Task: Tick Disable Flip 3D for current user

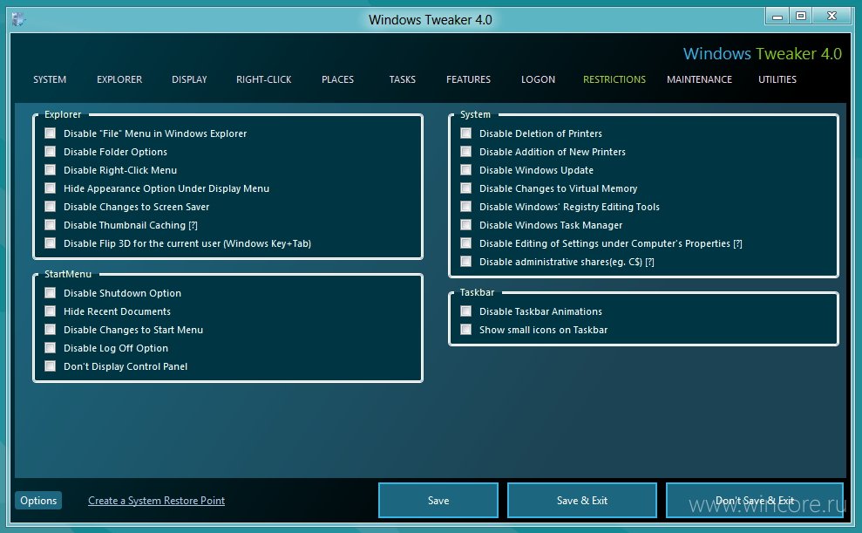Action: pyautogui.click(x=50, y=243)
